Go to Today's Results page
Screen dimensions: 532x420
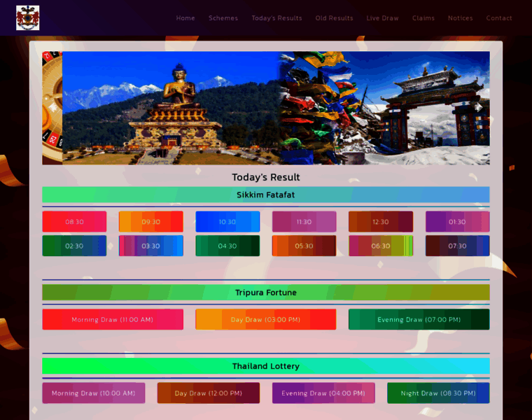click(277, 18)
